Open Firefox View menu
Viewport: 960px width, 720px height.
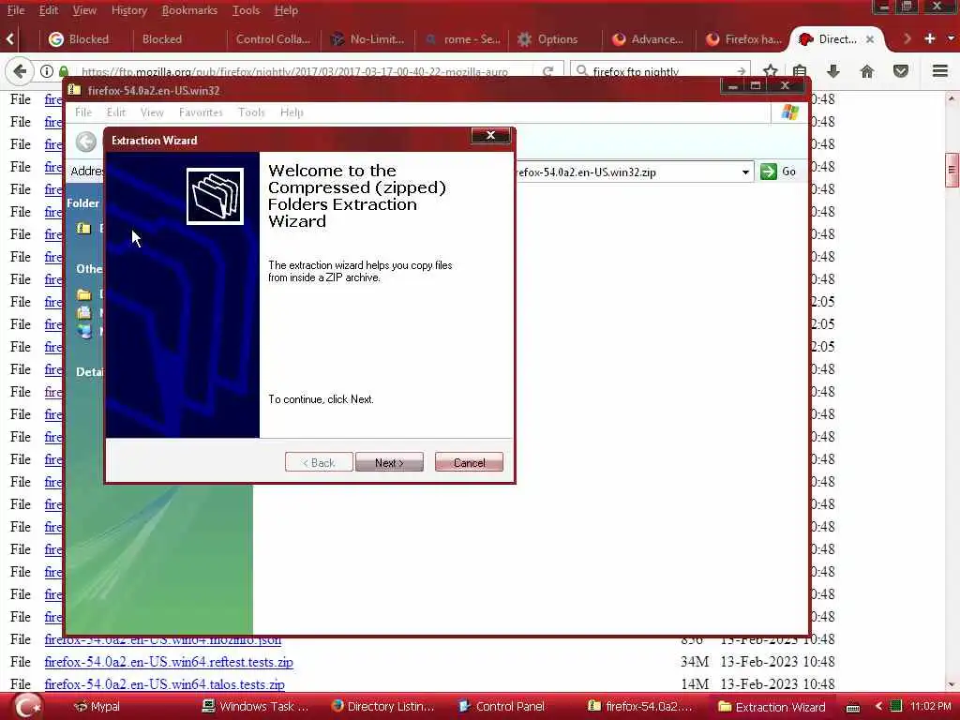tap(84, 9)
